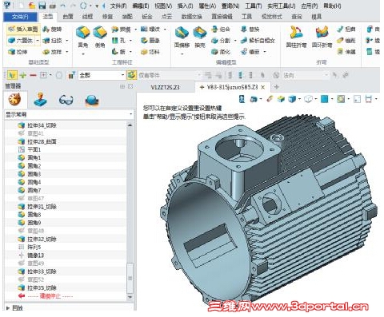Open 六面体 dropdown arrow
This screenshot has width=384, height=317.
38,41
